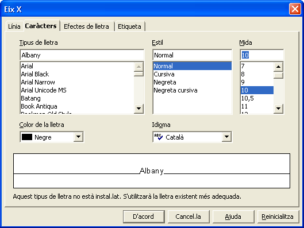Click the Estil input field

click(193, 55)
